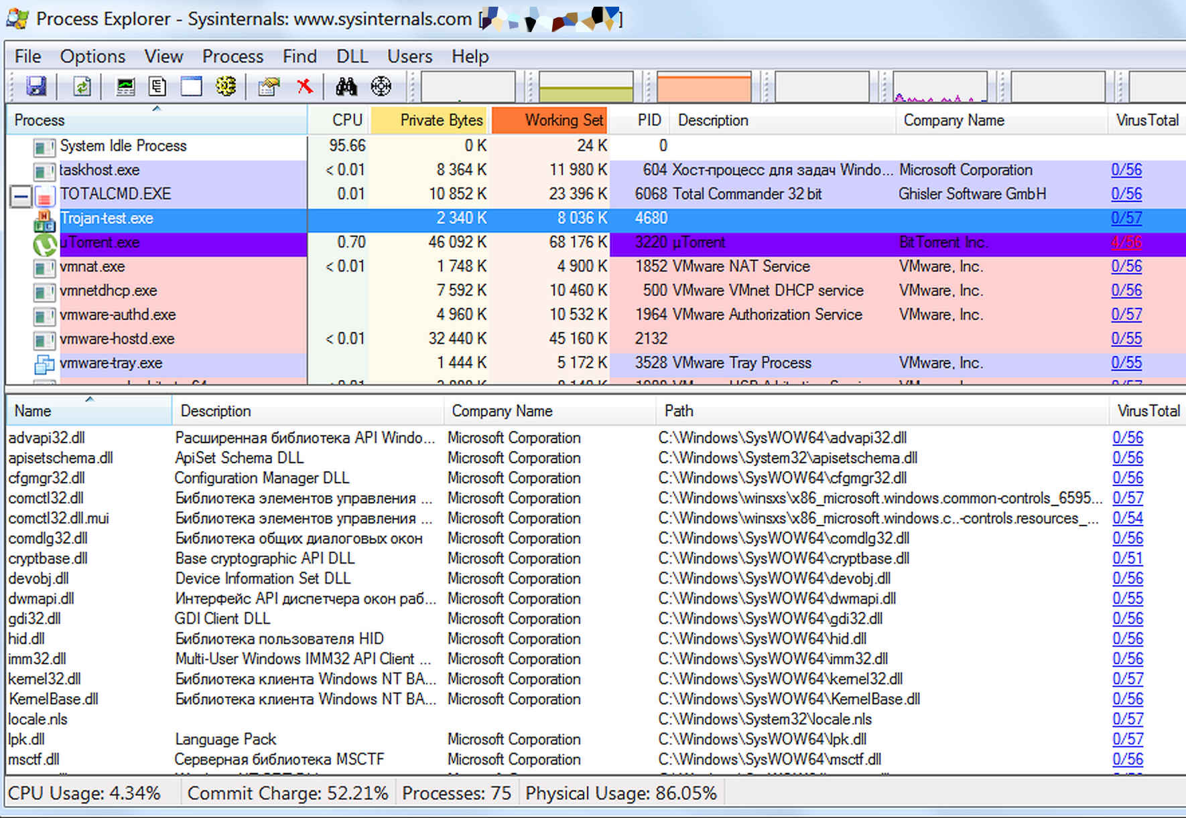This screenshot has height=818, width=1186.
Task: Open cryptbase.dll VirusTotal result 0/51
Action: (x=1128, y=558)
